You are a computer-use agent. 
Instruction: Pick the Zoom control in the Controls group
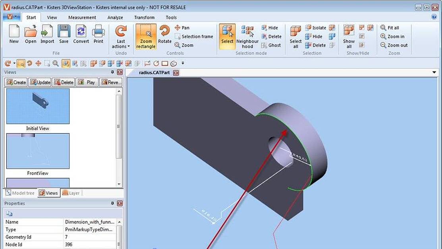pyautogui.click(x=184, y=45)
